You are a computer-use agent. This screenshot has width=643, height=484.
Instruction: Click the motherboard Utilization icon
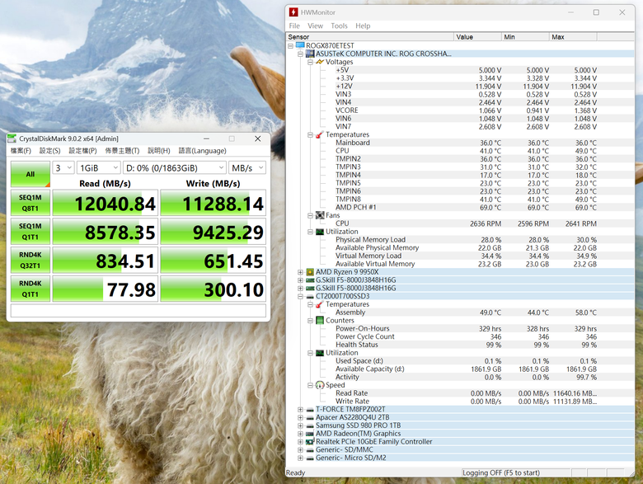pyautogui.click(x=320, y=232)
